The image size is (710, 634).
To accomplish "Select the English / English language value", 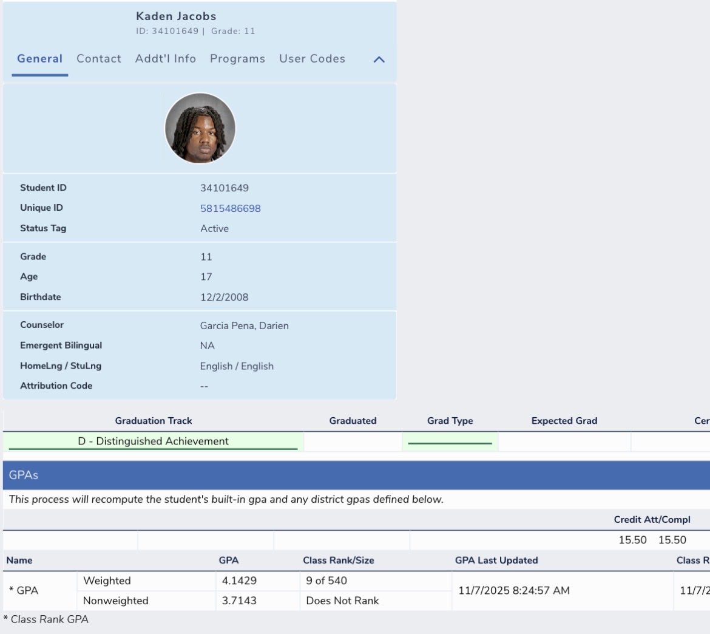I will tap(237, 366).
